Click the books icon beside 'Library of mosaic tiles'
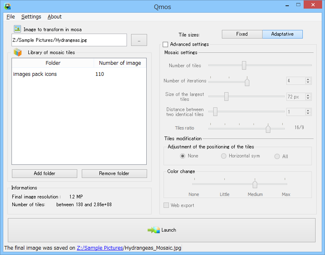 [18, 52]
